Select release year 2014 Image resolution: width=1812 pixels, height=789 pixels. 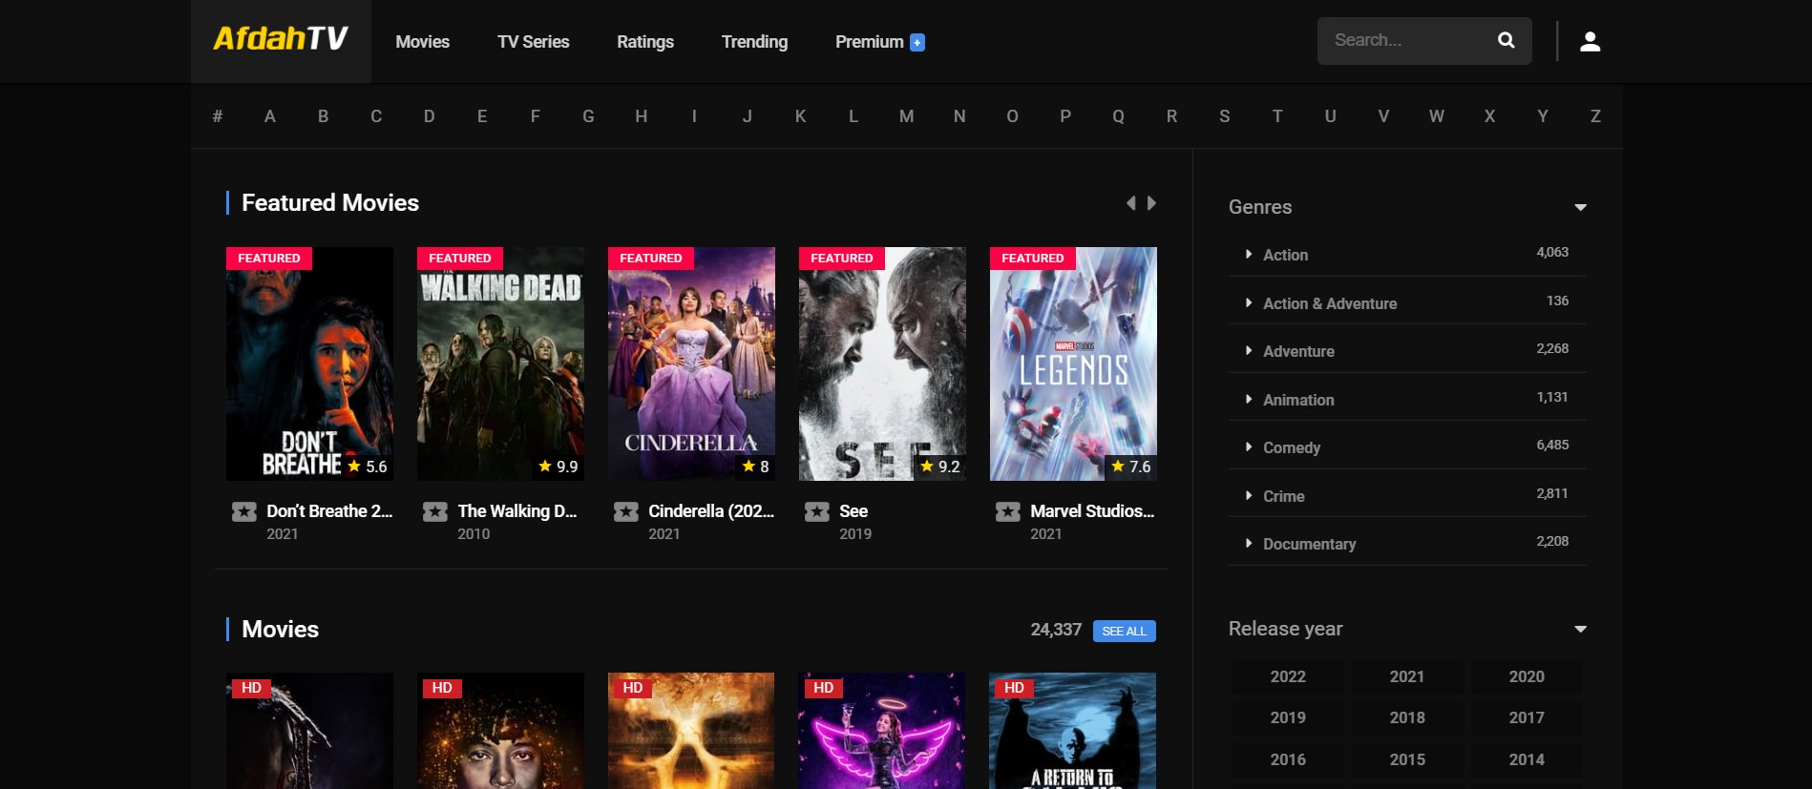pos(1527,759)
